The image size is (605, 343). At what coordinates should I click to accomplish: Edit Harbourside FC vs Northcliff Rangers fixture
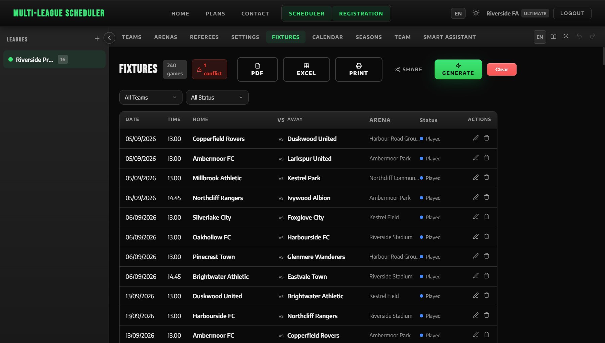coord(476,315)
